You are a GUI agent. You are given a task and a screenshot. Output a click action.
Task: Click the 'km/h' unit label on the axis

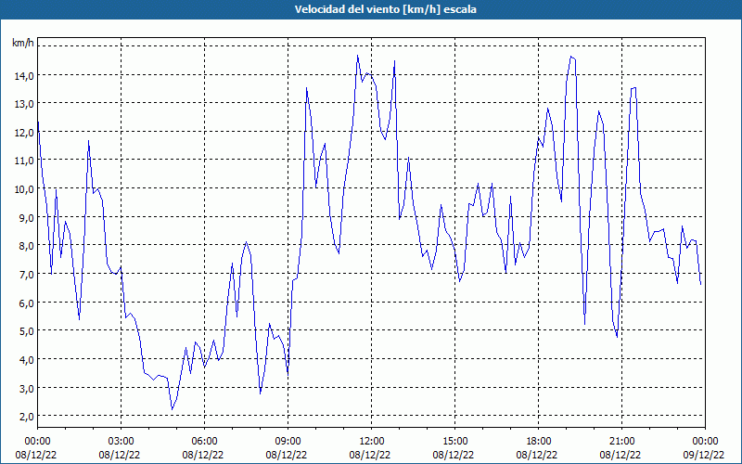pyautogui.click(x=22, y=43)
